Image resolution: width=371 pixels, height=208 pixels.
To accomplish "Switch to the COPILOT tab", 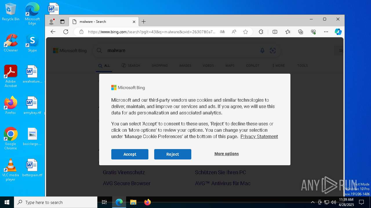I will (253, 66).
